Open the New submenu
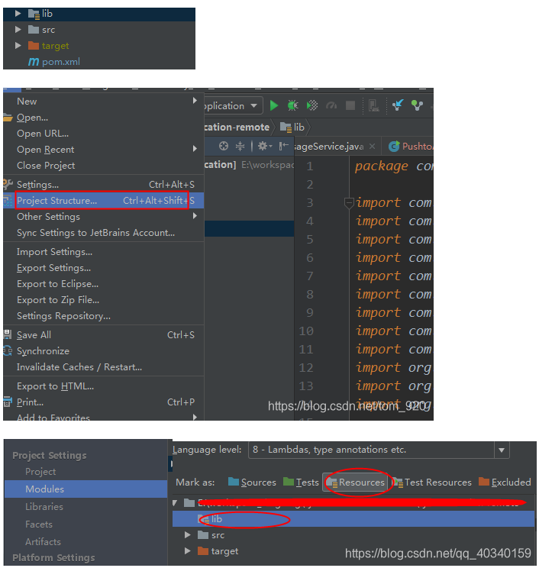539x568 pixels. tap(104, 102)
